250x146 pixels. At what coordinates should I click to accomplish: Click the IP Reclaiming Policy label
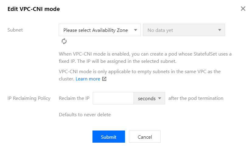coord(29,98)
